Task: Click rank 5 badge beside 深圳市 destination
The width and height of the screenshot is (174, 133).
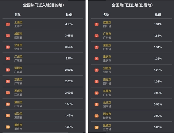Action: pyautogui.click(x=8, y=70)
